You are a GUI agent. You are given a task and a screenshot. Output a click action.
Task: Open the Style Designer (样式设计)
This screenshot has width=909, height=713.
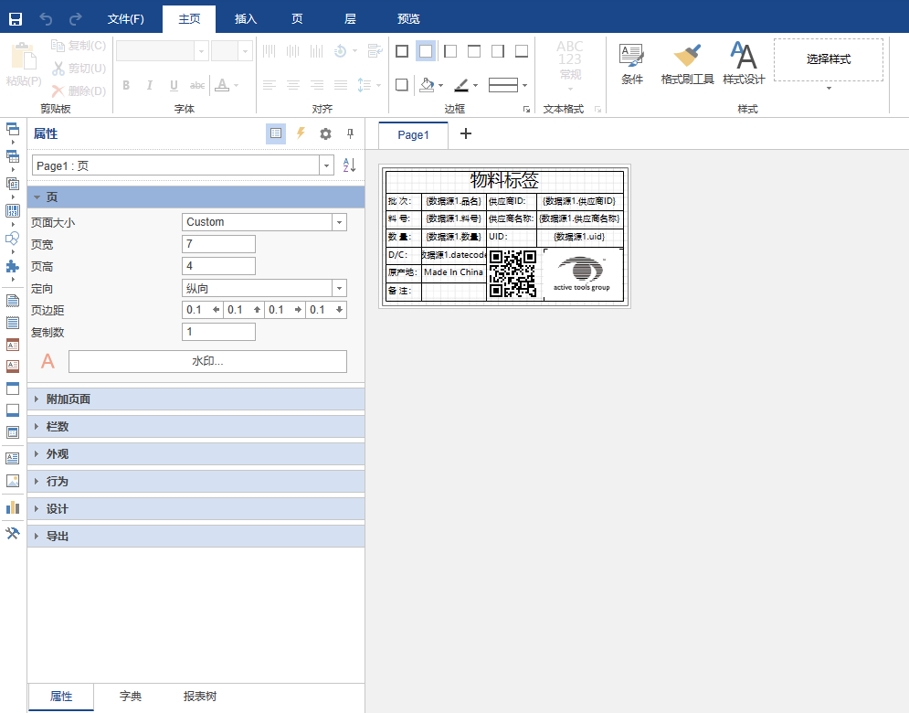743,63
